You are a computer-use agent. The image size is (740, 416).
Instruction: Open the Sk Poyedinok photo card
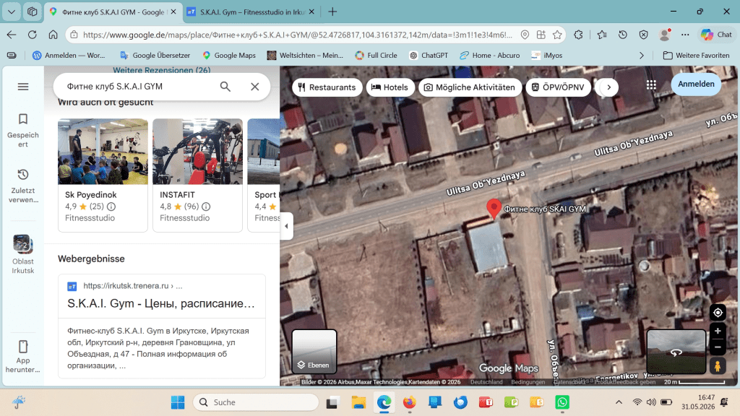pyautogui.click(x=103, y=152)
